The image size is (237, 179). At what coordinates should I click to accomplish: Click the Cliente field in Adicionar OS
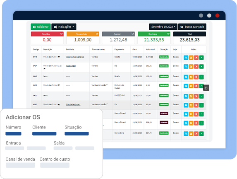point(44,133)
